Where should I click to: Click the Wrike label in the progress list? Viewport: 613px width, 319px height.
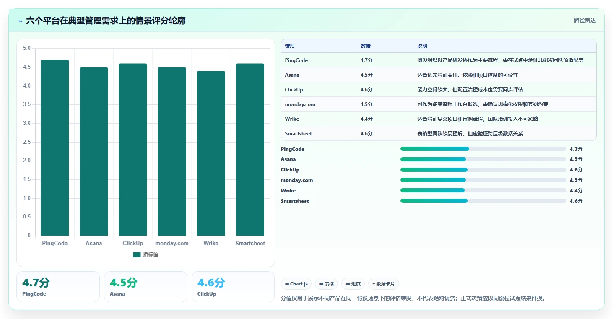pos(288,191)
